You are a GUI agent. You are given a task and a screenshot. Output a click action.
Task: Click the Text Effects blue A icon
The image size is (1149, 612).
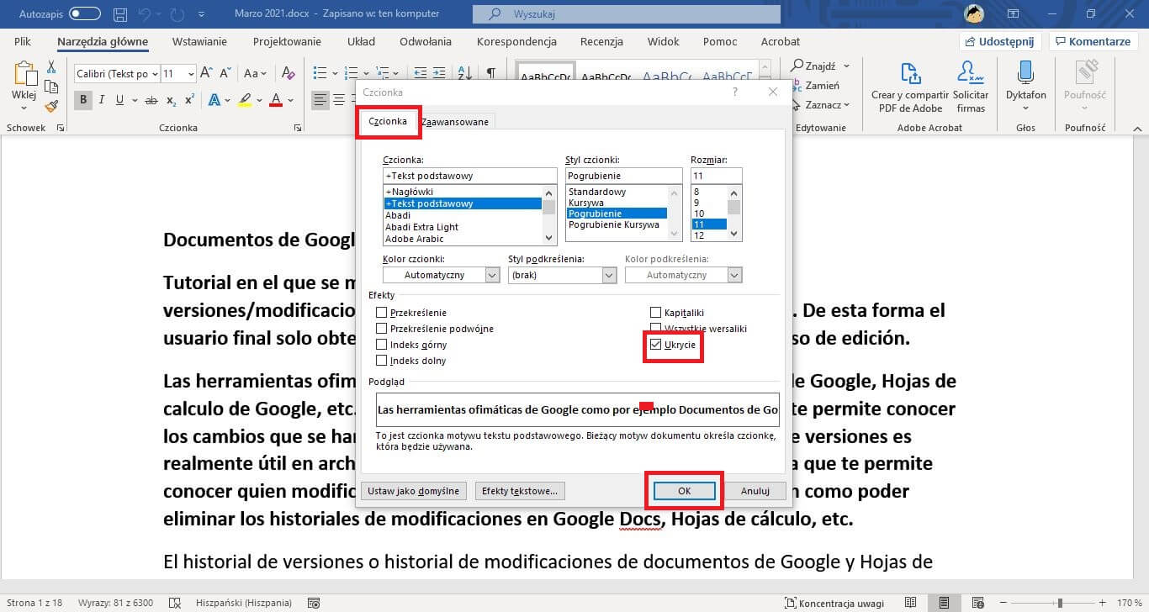pos(214,100)
